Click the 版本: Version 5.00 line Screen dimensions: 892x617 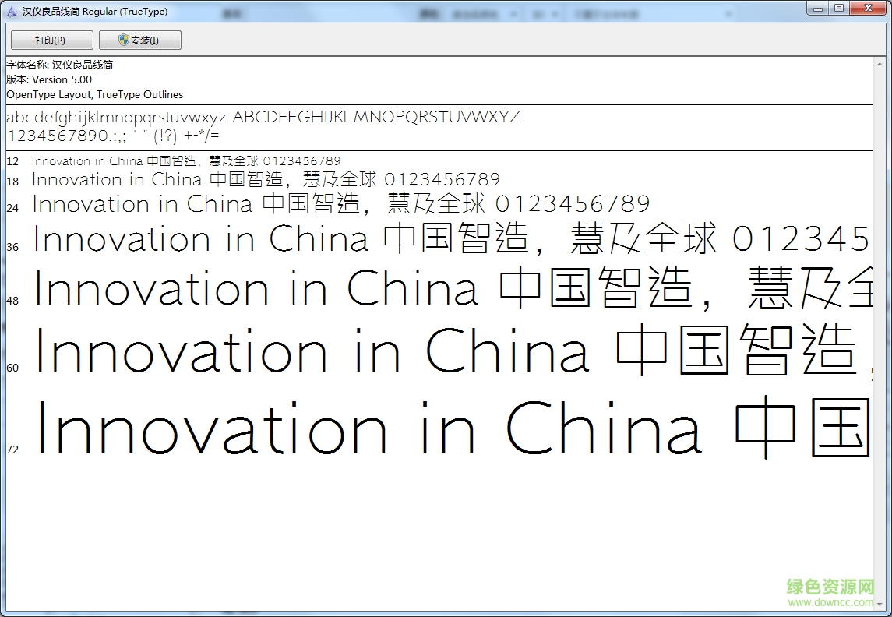pos(49,79)
